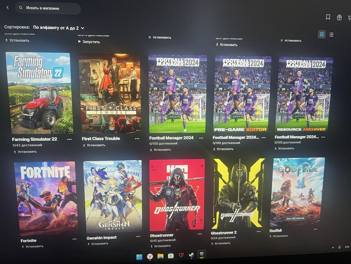Open File Explorer from the taskbar
Image resolution: width=351 pixels, height=264 pixels.
tap(160, 256)
